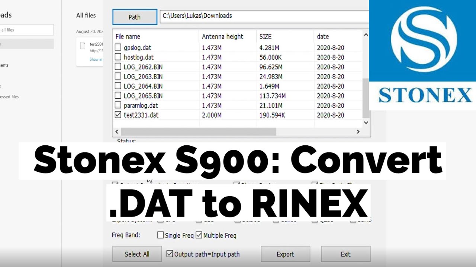The image size is (476, 267).
Task: Uncheck the test2331.dat checkbox
Action: (118, 115)
